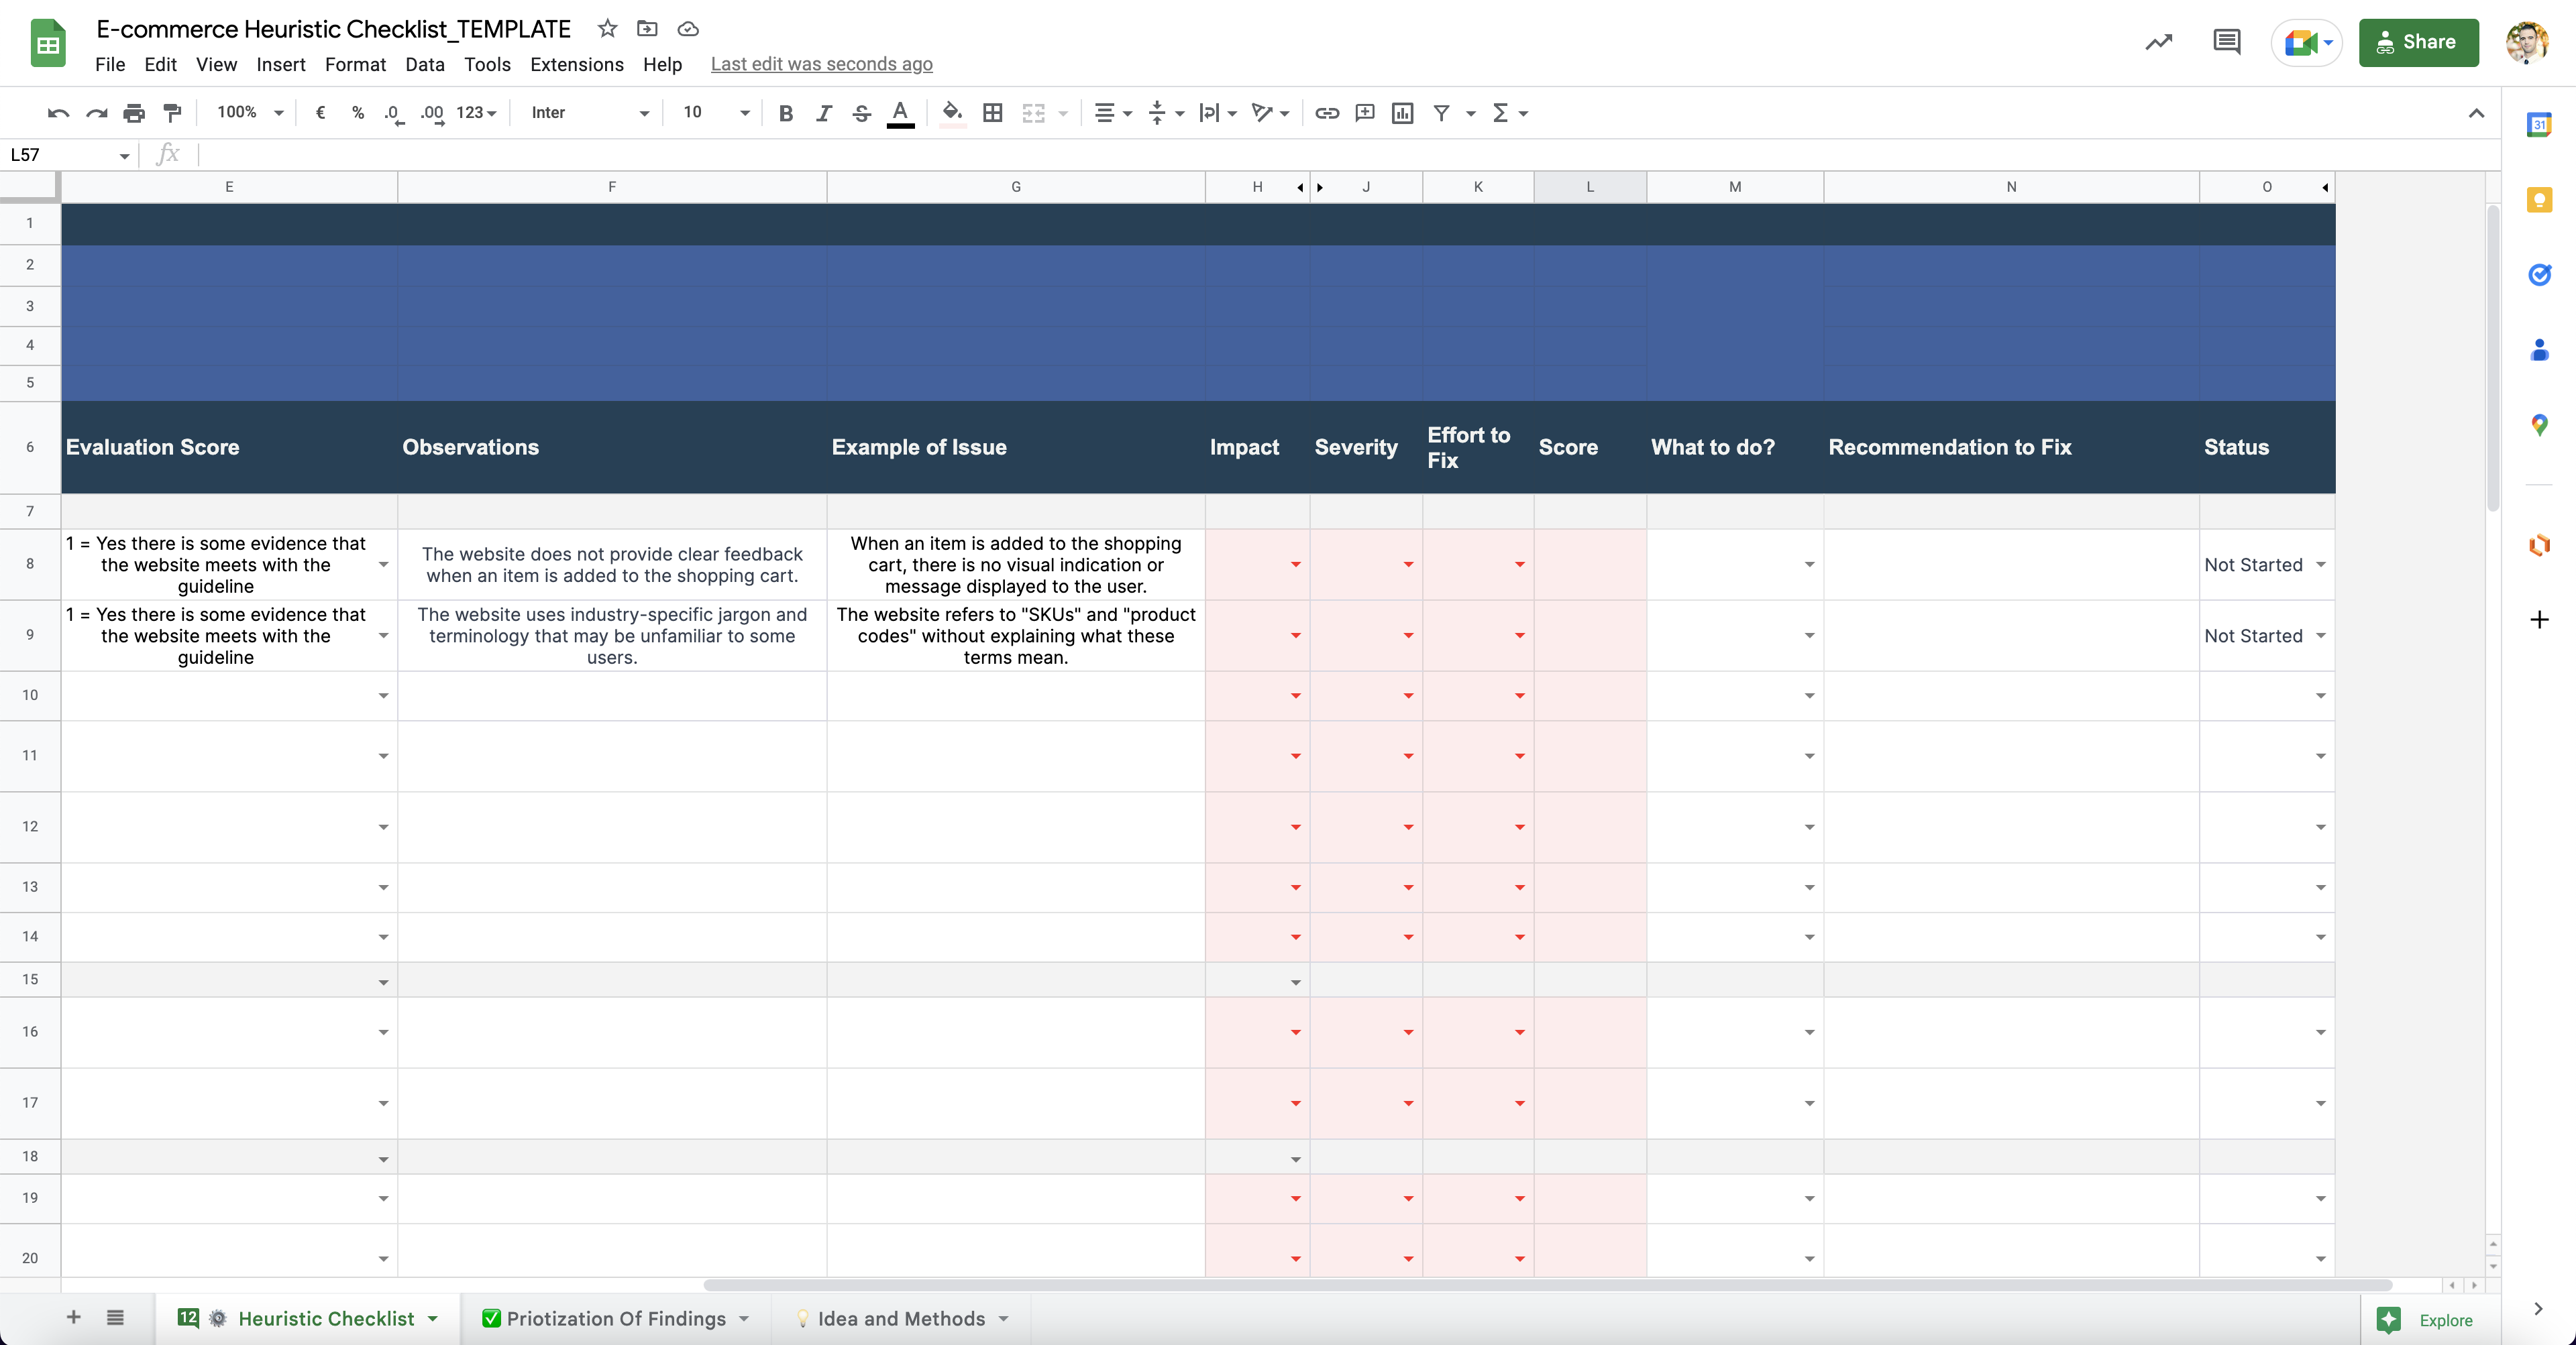Open the comment history icon

point(2226,42)
